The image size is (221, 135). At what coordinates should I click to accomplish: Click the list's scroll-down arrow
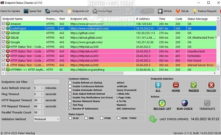[x=218, y=70]
